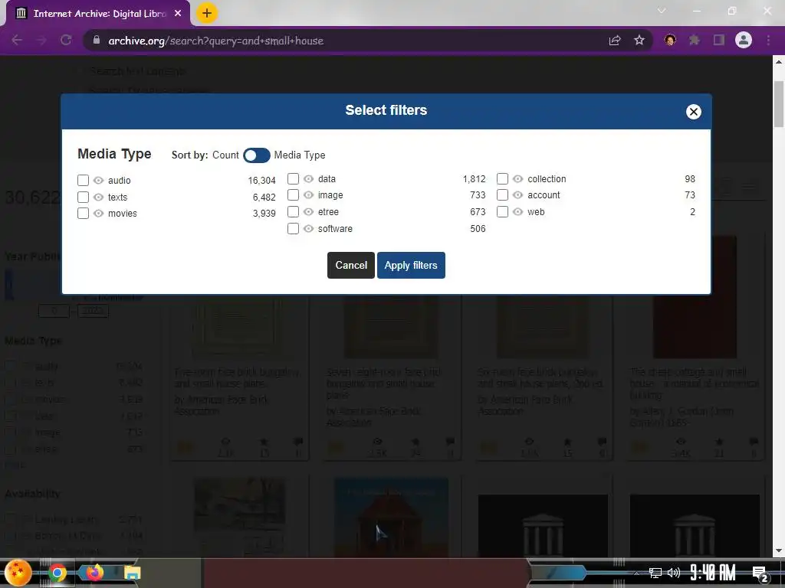Toggle the eye icon next to account

coord(517,194)
